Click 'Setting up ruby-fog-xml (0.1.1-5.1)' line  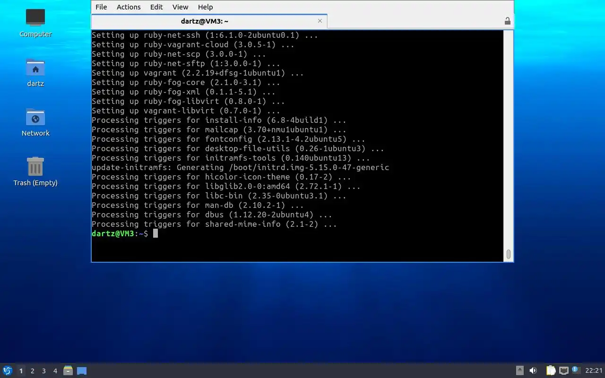coord(183,92)
